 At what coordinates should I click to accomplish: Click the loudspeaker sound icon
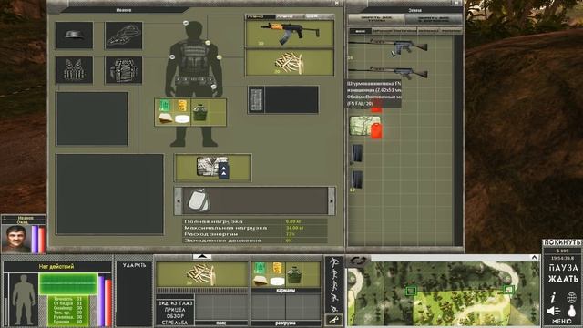point(554,311)
